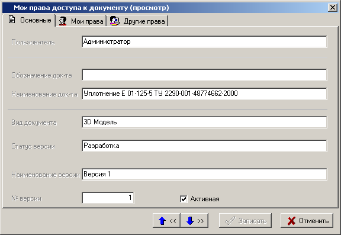Click the Наименование док-та field
The image size is (341, 235).
(204, 94)
